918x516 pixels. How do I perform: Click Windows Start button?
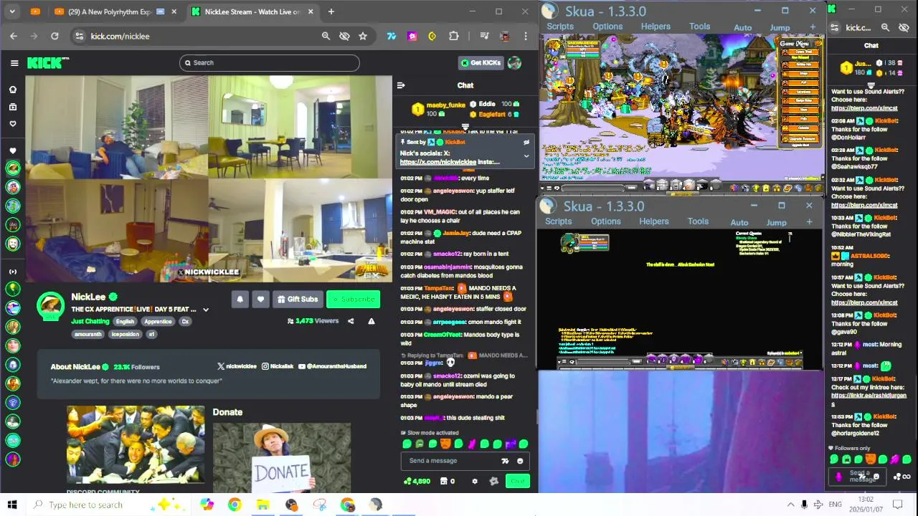[x=12, y=505]
